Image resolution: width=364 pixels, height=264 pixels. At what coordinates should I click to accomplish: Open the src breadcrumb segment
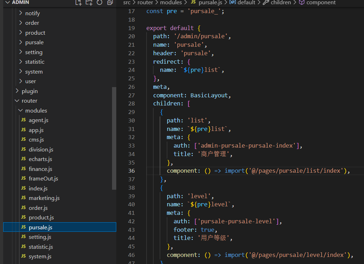pyautogui.click(x=127, y=2)
